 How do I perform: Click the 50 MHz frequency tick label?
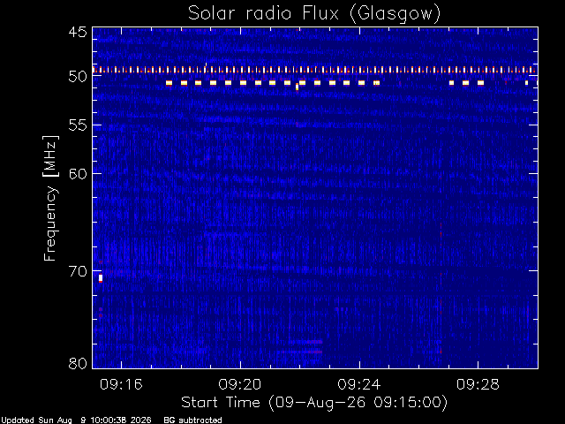click(78, 76)
